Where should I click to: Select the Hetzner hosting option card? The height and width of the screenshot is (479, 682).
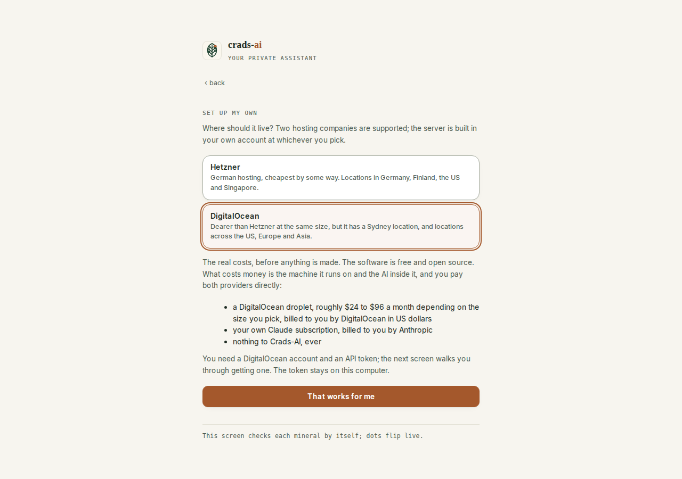tap(341, 178)
